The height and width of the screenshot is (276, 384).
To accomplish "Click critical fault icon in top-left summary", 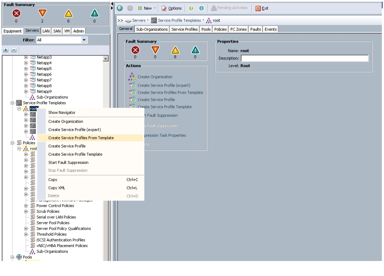I will pyautogui.click(x=16, y=13).
